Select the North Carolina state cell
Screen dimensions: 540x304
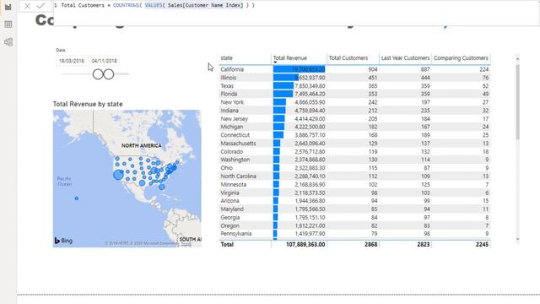[238, 176]
